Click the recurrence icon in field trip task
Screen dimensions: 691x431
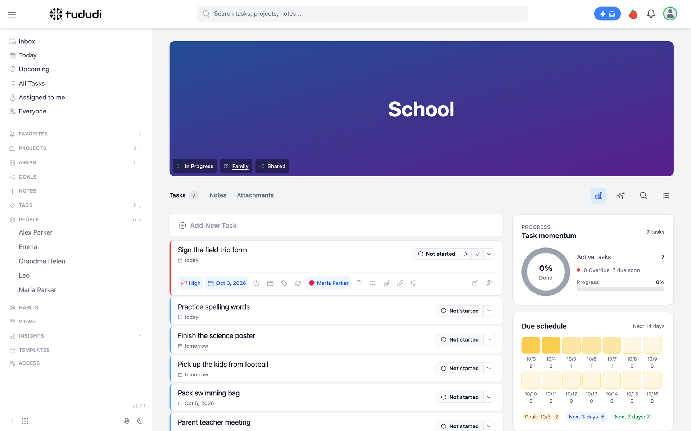(298, 283)
